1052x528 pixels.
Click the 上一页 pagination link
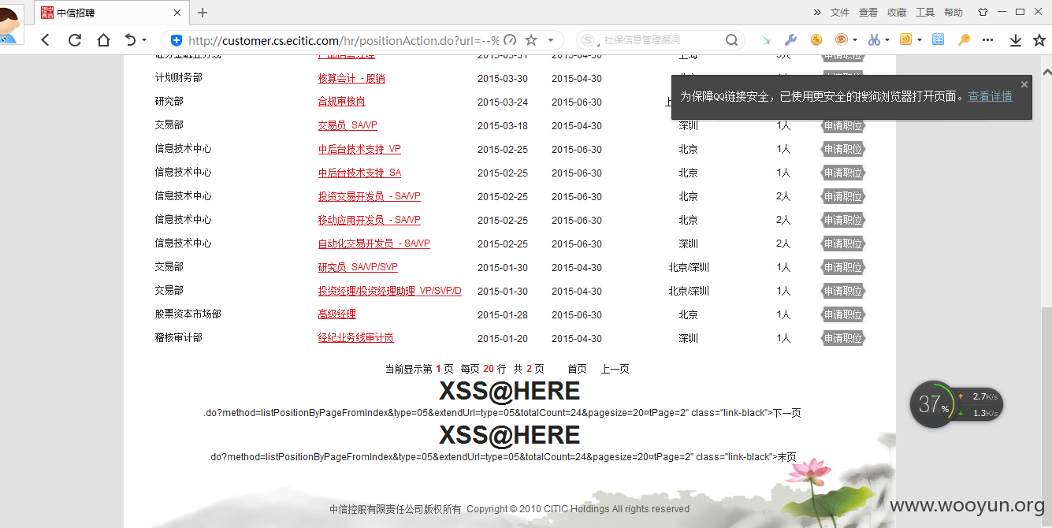click(615, 369)
